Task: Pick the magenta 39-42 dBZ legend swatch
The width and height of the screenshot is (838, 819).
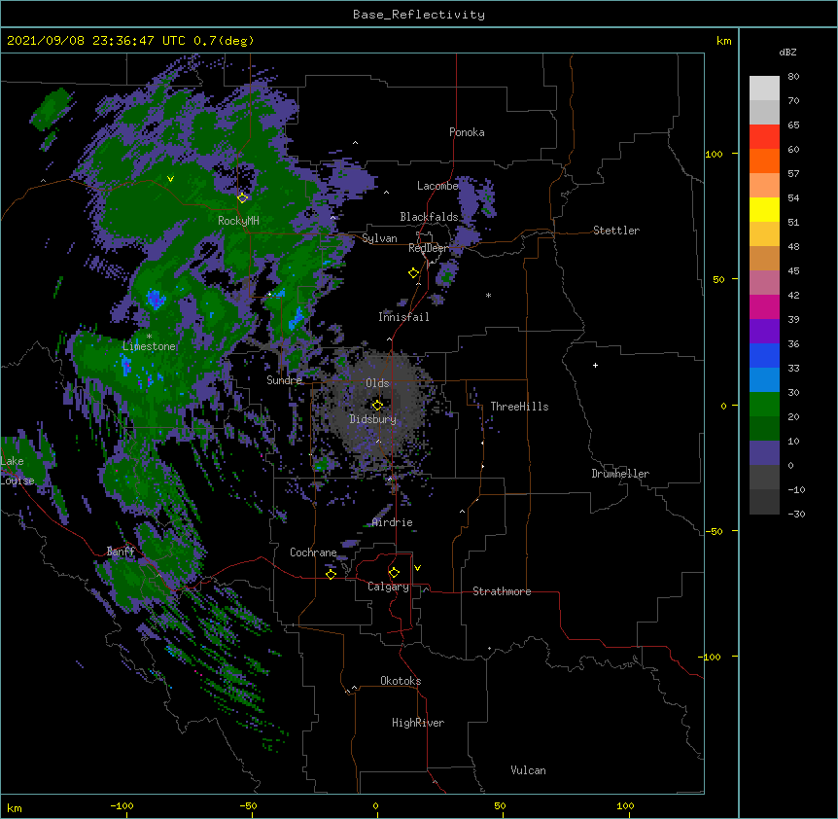Action: 764,306
